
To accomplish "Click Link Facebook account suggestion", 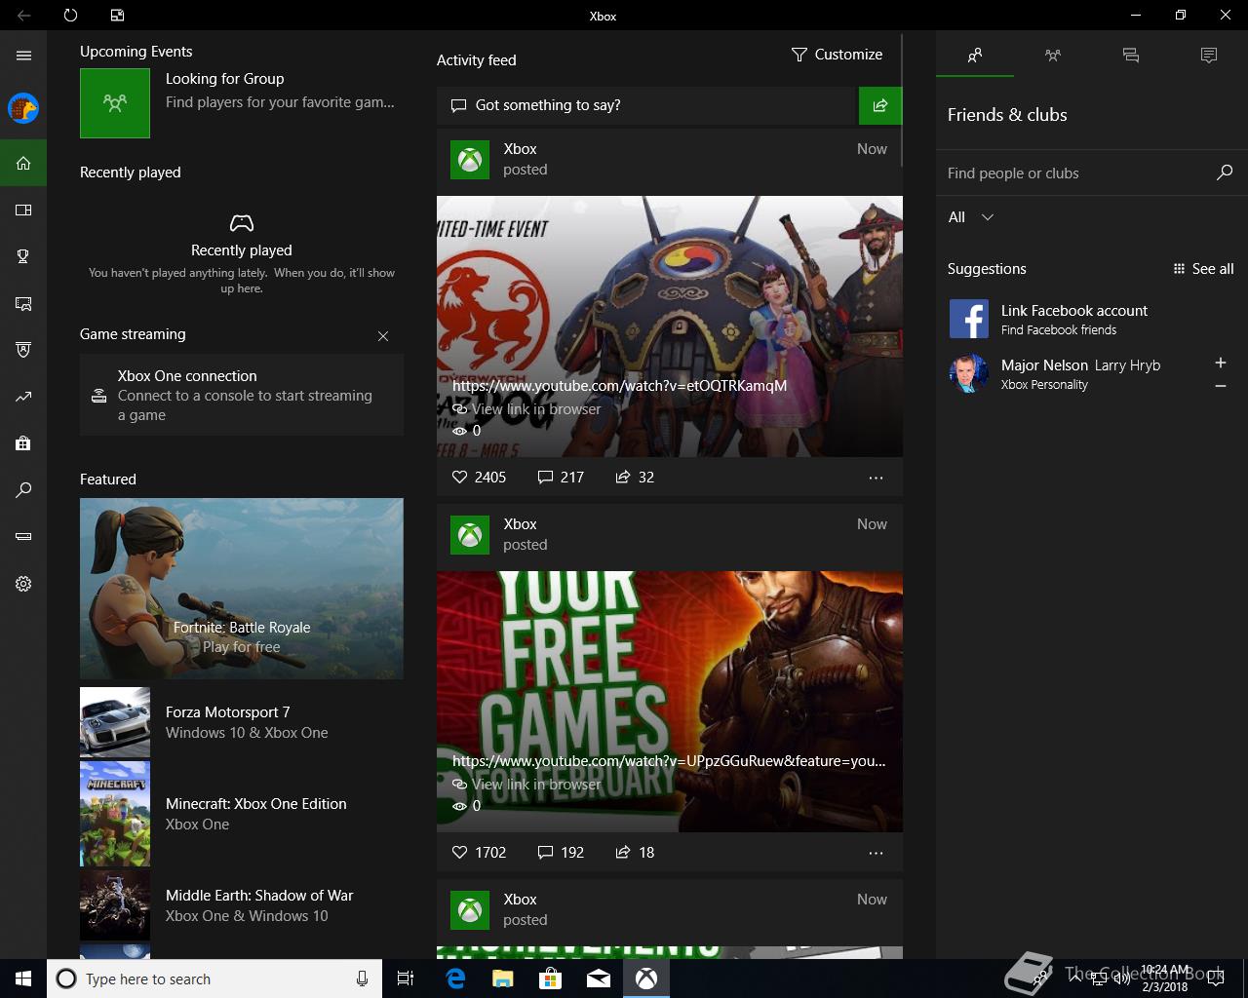I will pyautogui.click(x=1092, y=319).
